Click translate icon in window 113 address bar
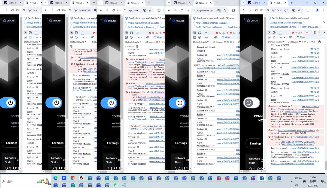Viewport: 327px width, 188px height. pyautogui.click(x=293, y=10)
